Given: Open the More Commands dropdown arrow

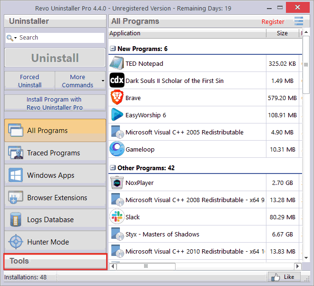Looking at the screenshot, I should click(x=103, y=81).
